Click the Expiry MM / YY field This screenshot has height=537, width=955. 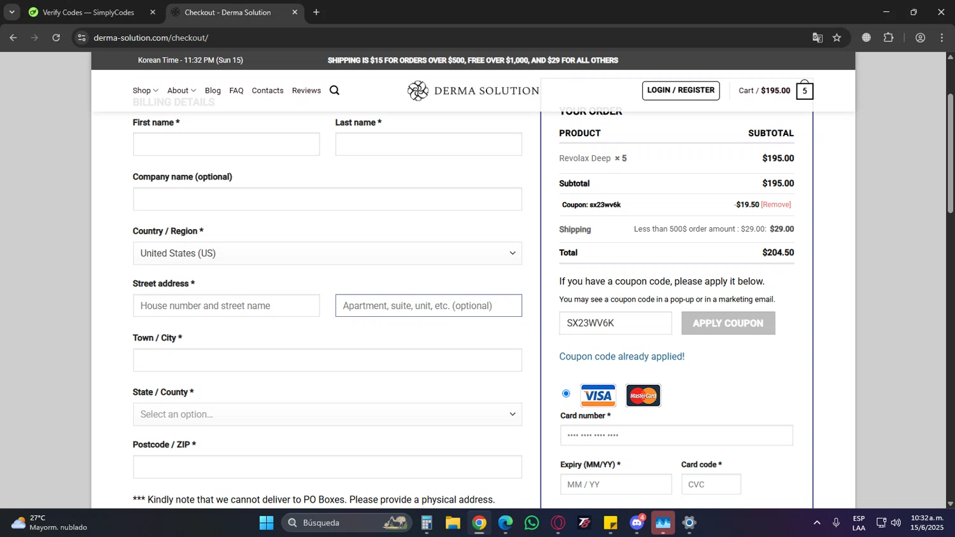(x=616, y=484)
